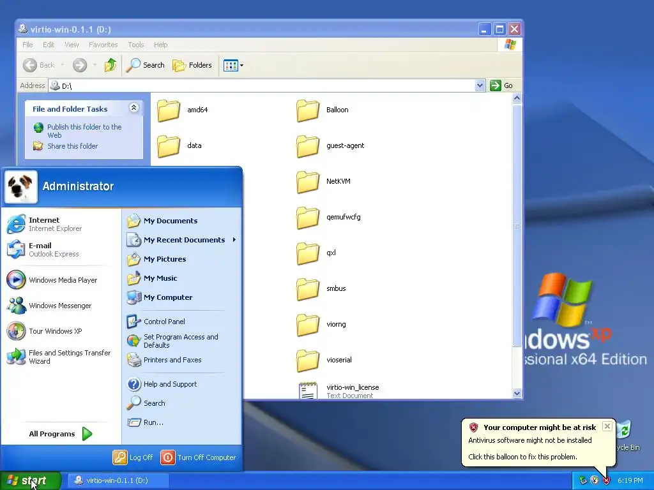Image resolution: width=654 pixels, height=490 pixels.
Task: Click the system clock 6:19 PM
Action: (x=630, y=480)
